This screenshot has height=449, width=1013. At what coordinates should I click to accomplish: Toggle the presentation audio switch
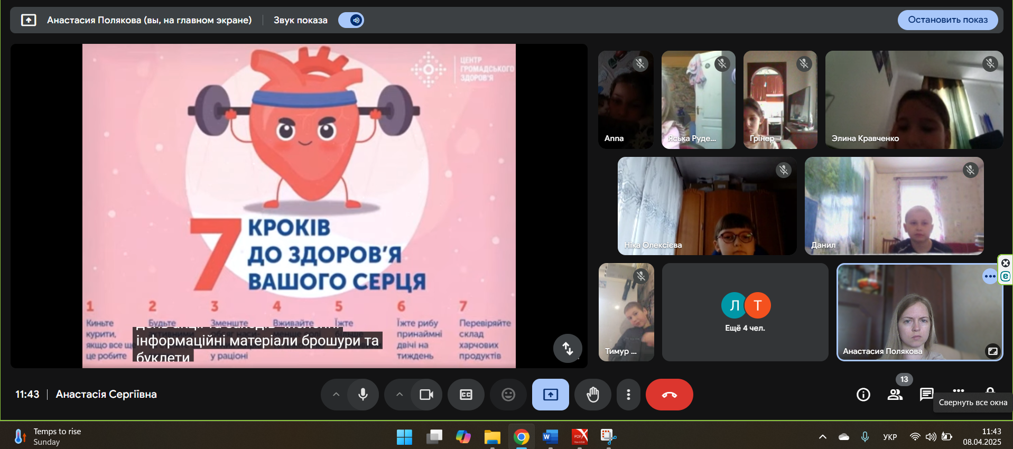pyautogui.click(x=351, y=20)
